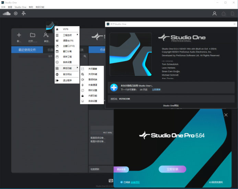Open the 文件 menu
Screen dimensions: 238x189
[x=3, y=7]
